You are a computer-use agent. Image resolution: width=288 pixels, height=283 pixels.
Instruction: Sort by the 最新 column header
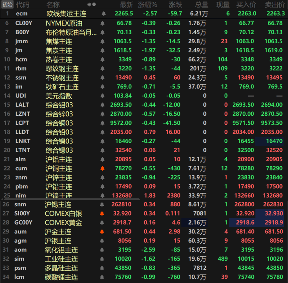pos(126,5)
